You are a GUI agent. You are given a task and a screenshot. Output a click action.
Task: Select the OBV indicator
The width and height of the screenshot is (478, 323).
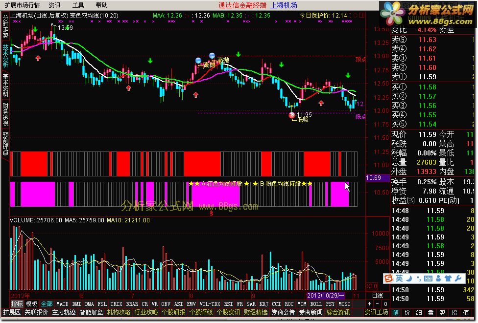(x=166, y=304)
